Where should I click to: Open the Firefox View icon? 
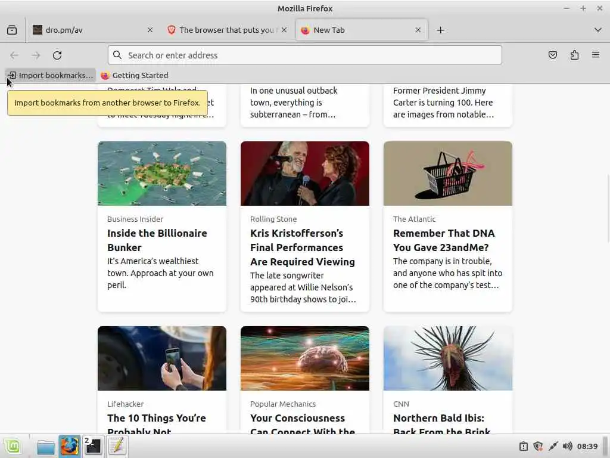[x=12, y=30]
